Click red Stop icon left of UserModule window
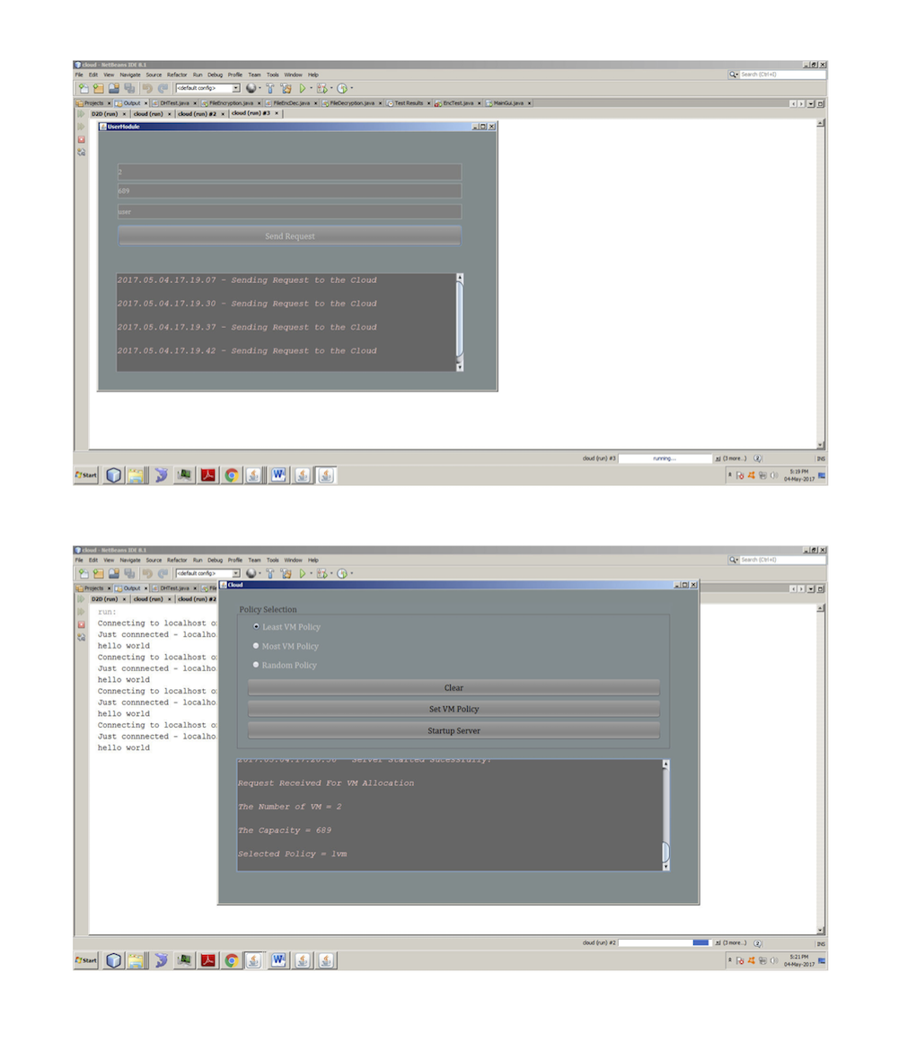Screen dimensions: 898x1052 click(x=81, y=139)
